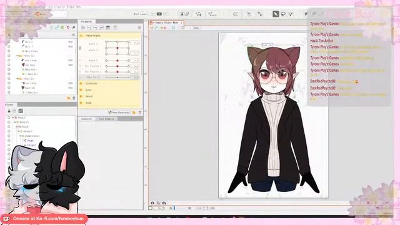Expand the Eyes parameter group
This screenshot has height=225, width=400.
pyautogui.click(x=81, y=90)
